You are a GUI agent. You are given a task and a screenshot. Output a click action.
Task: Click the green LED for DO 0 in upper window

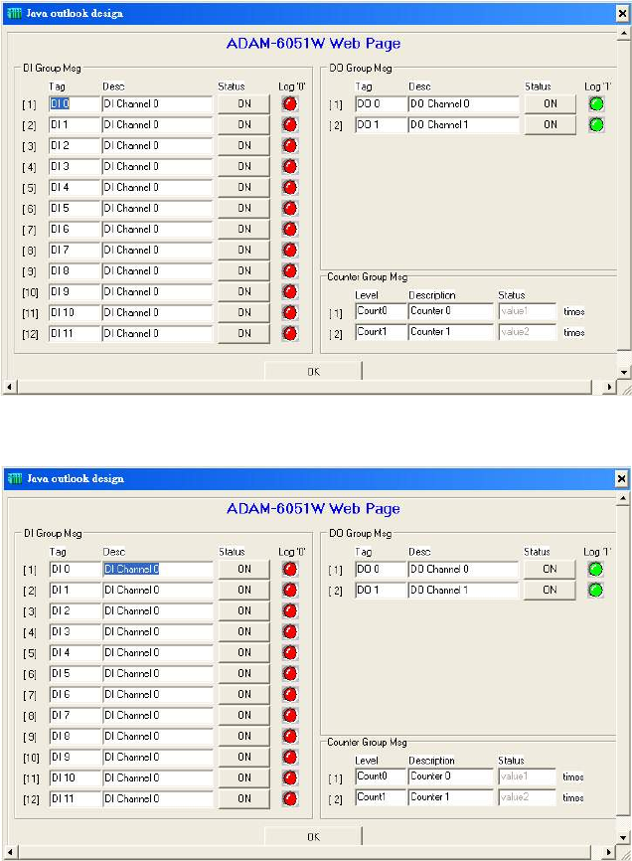pyautogui.click(x=596, y=103)
